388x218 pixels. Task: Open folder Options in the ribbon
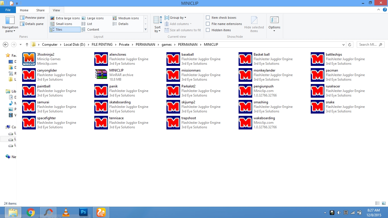click(274, 23)
